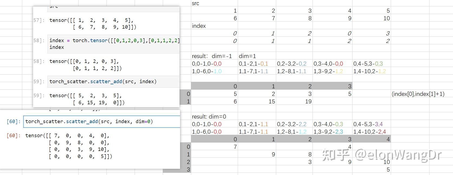
Task: Focus the index = torch.tensor code cell
Action: (113, 43)
